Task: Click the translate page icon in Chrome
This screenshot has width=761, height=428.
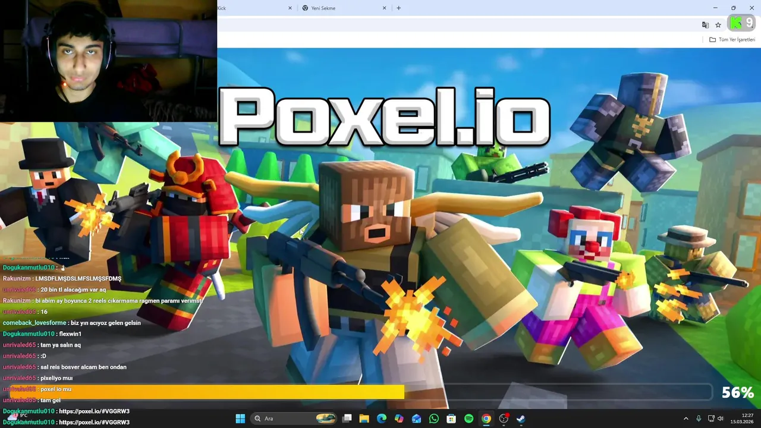Action: (705, 25)
